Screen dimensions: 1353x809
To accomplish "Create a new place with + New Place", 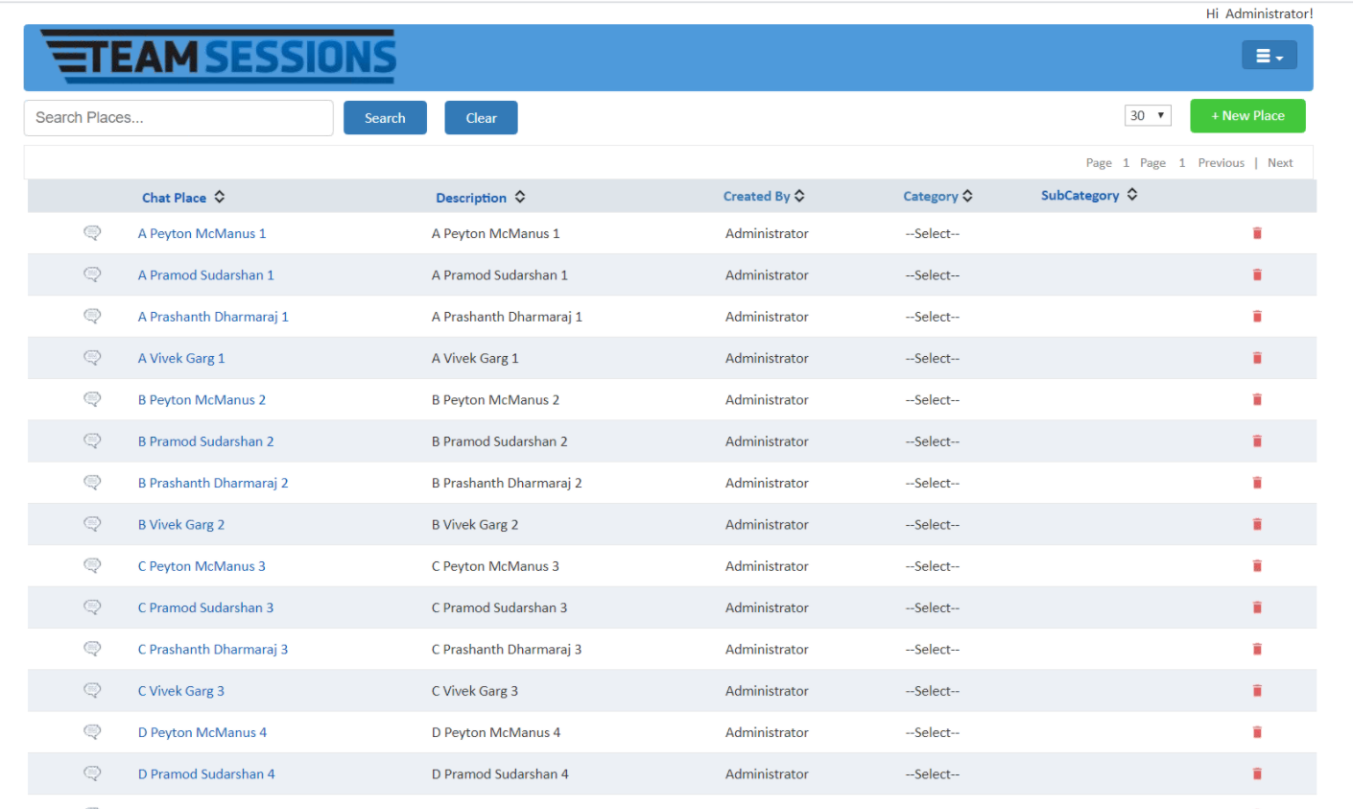I will click(x=1247, y=115).
